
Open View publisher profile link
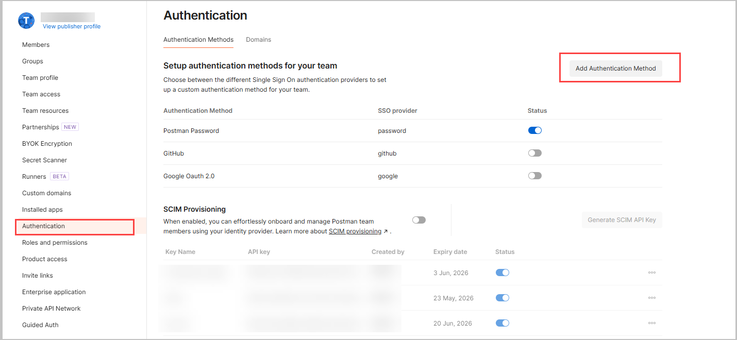pos(72,26)
